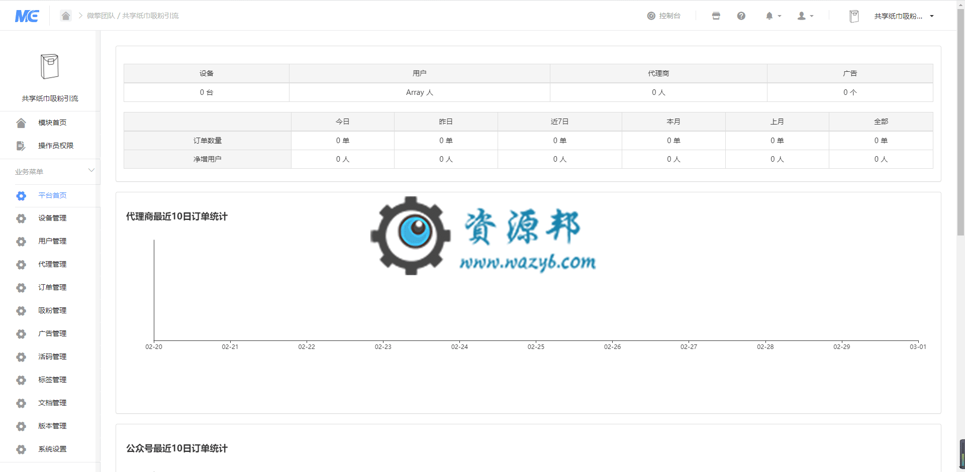Click gear icon beside 吸粉管理
The height and width of the screenshot is (472, 965).
pos(21,311)
